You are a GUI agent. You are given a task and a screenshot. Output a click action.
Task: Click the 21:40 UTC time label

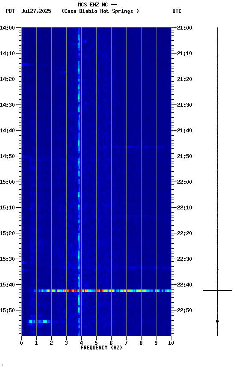[185, 131]
